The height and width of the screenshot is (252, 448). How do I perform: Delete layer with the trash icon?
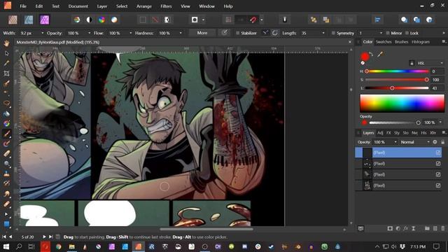pyautogui.click(x=443, y=228)
